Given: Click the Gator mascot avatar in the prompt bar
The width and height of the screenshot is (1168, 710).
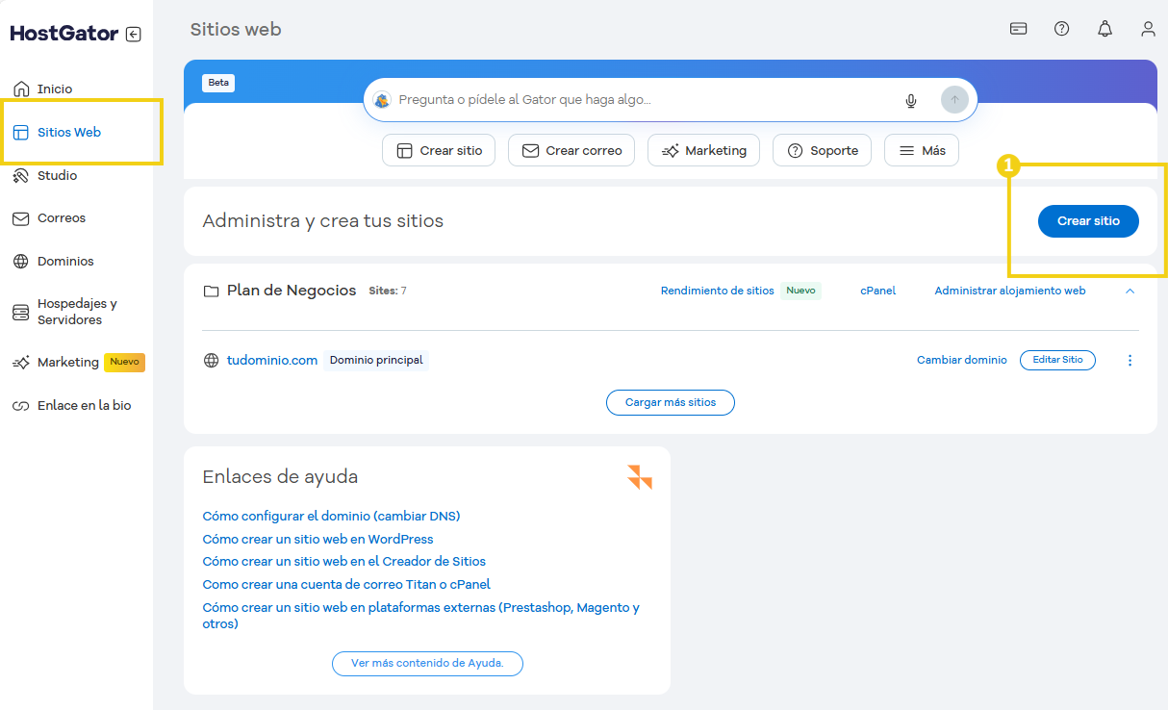Looking at the screenshot, I should pos(382,99).
